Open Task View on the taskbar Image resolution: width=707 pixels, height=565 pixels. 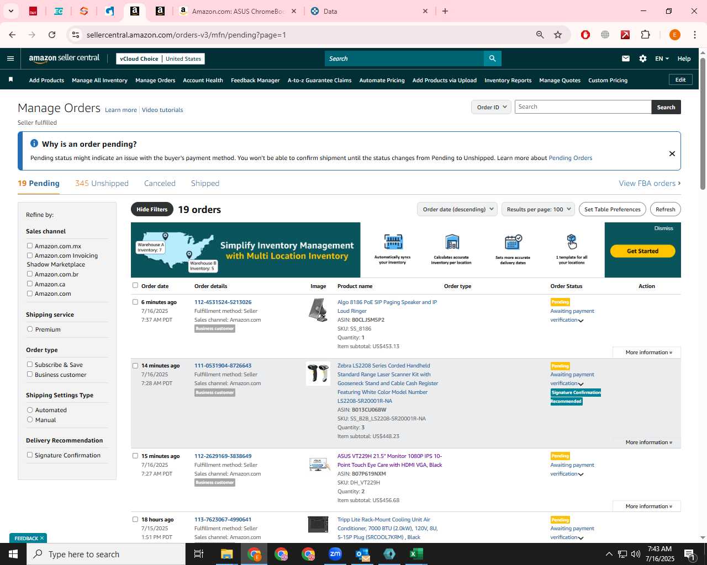pos(199,554)
